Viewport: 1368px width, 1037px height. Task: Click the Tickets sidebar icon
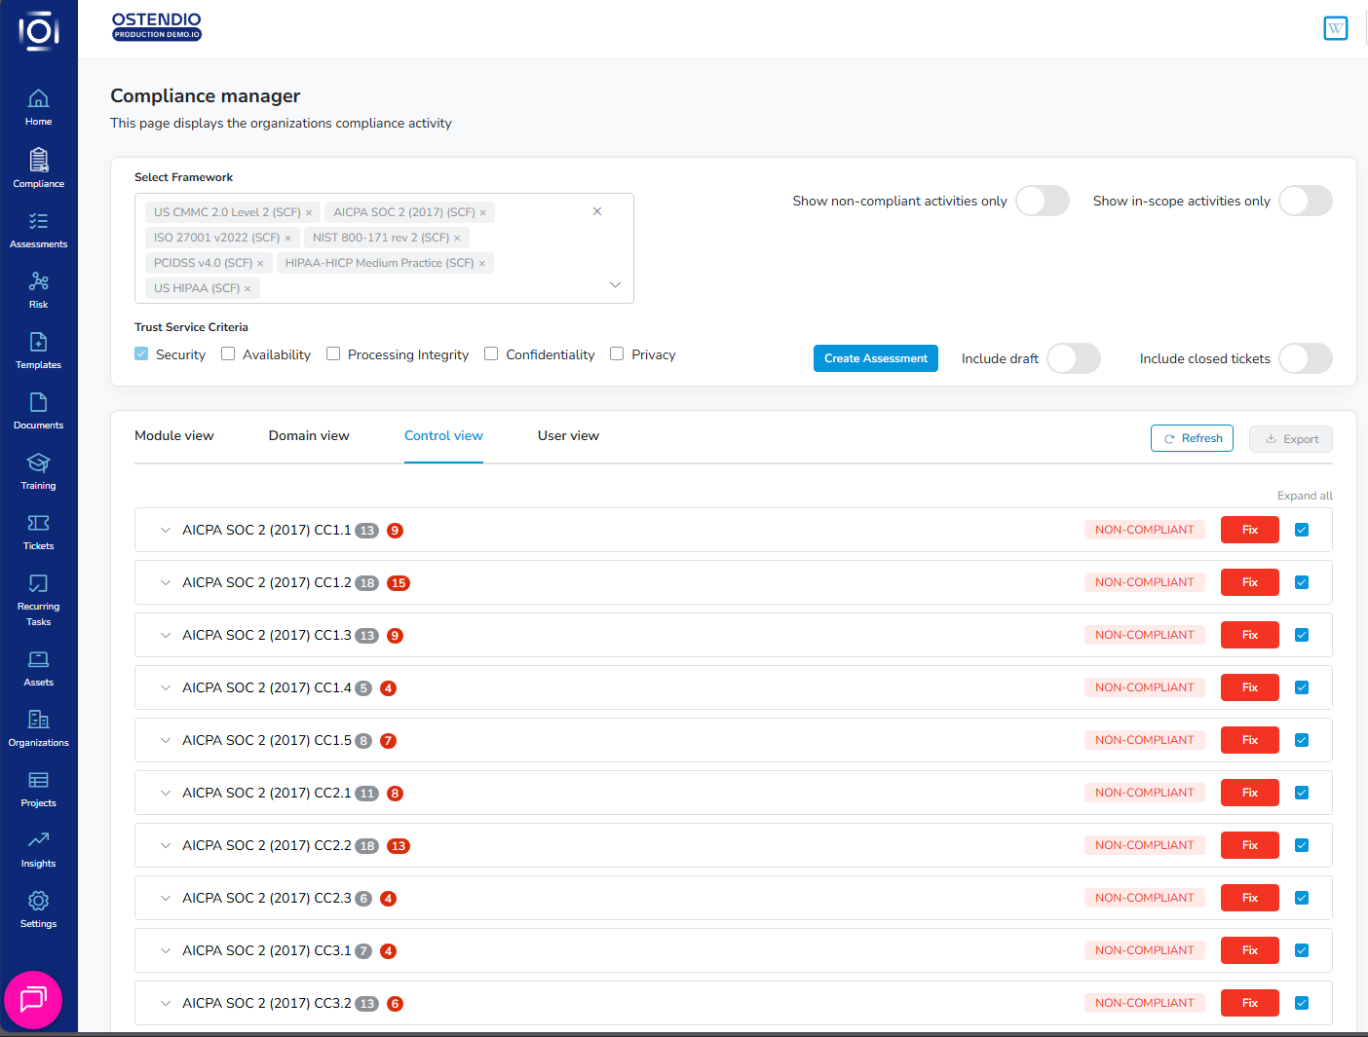click(38, 524)
